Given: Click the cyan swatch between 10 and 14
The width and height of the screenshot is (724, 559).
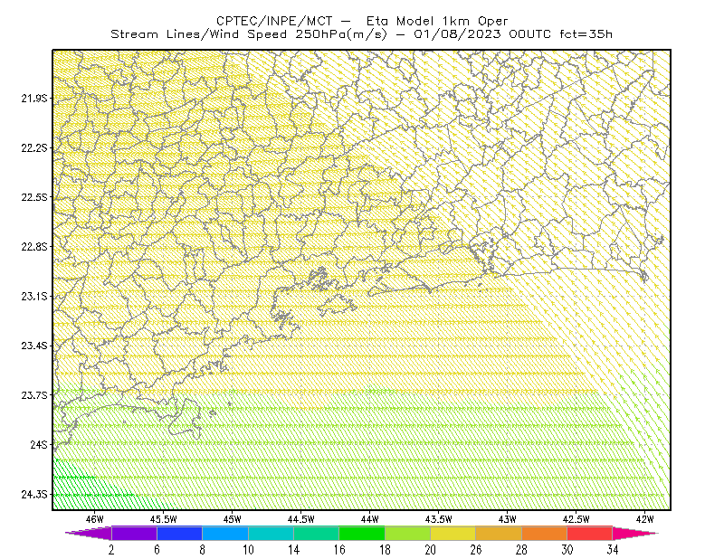Looking at the screenshot, I should (x=271, y=533).
